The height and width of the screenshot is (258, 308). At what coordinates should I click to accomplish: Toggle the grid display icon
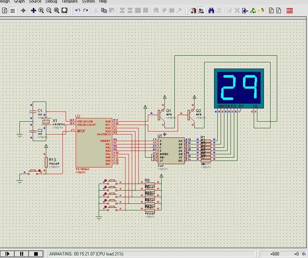coord(12,10)
